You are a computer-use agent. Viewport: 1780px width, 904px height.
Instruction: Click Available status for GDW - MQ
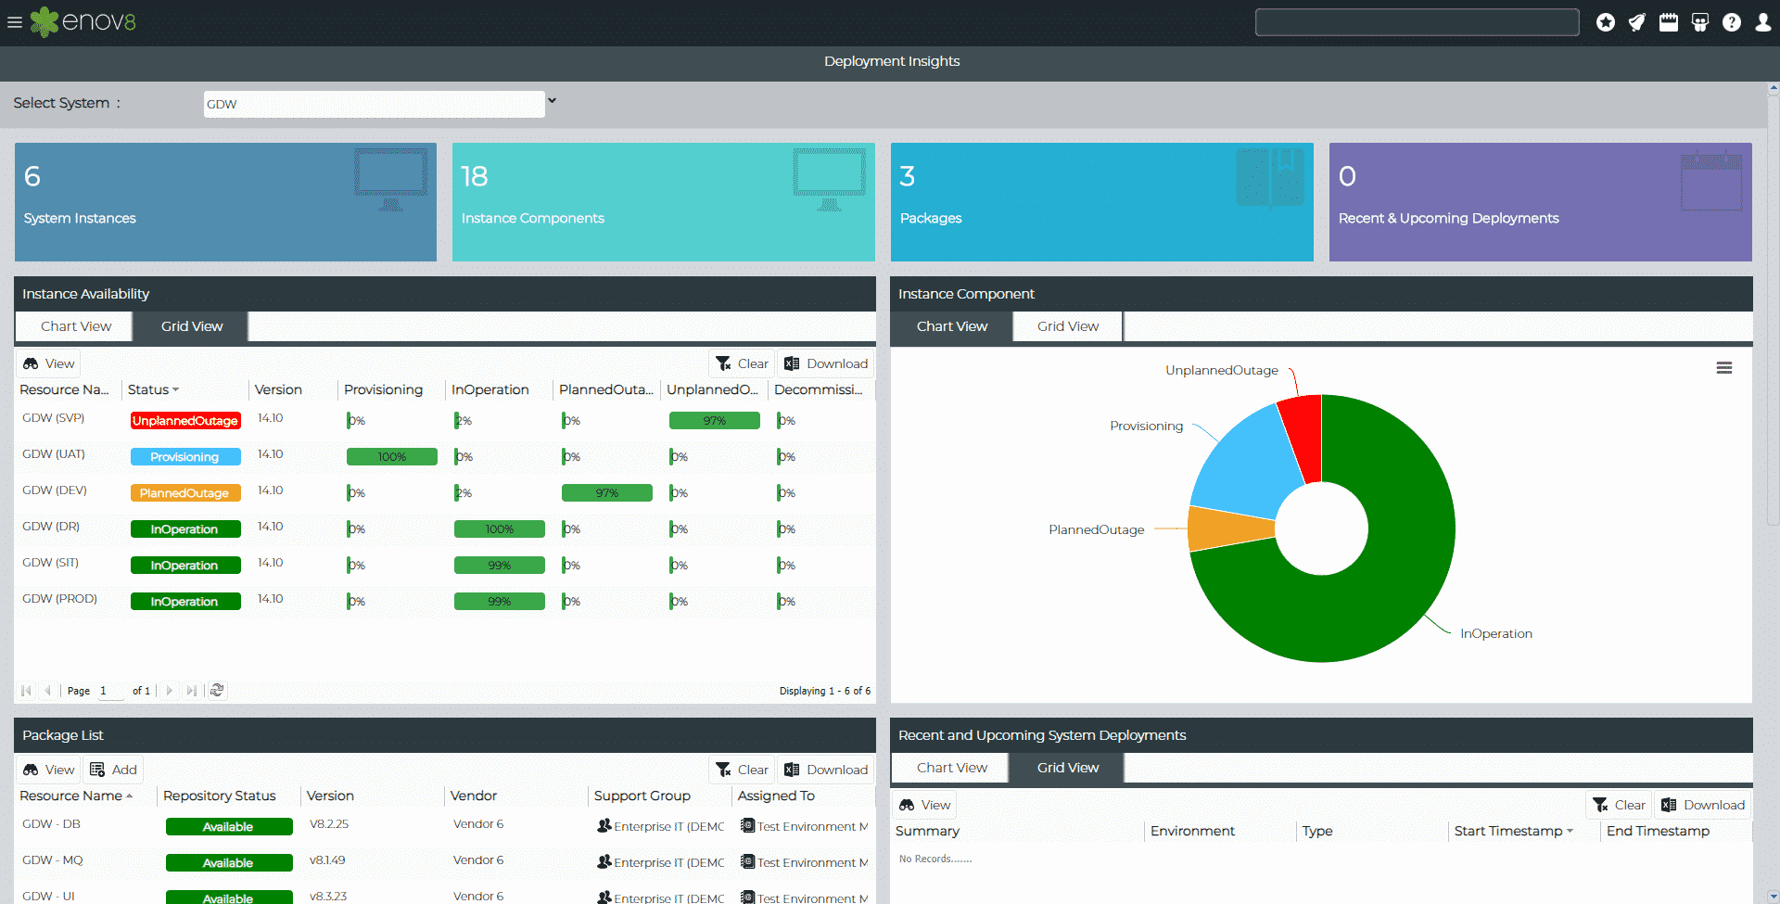pos(229,862)
